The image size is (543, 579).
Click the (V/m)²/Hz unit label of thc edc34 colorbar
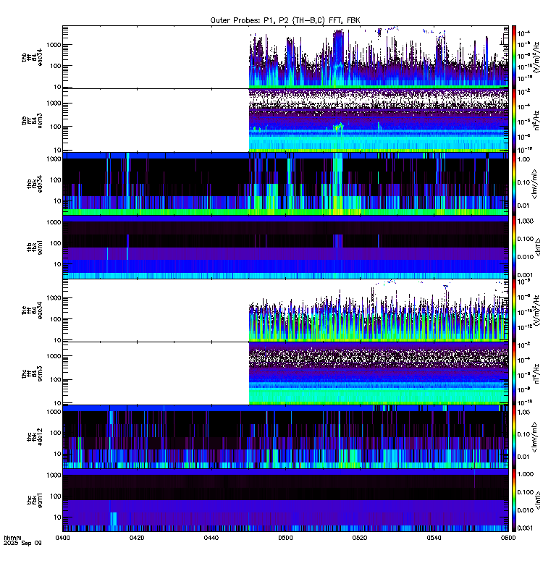(537, 310)
